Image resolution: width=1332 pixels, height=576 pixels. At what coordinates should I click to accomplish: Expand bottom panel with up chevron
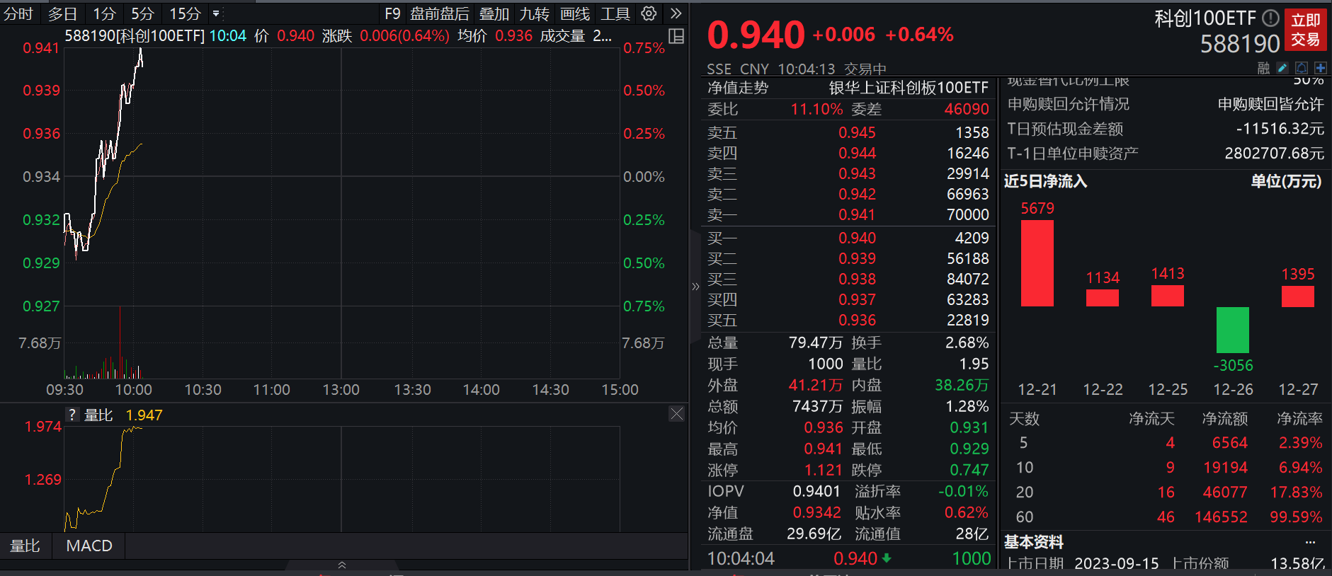(342, 565)
